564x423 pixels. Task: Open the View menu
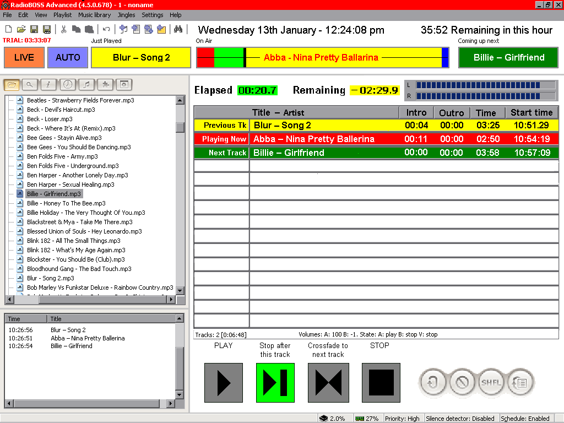[x=41, y=15]
